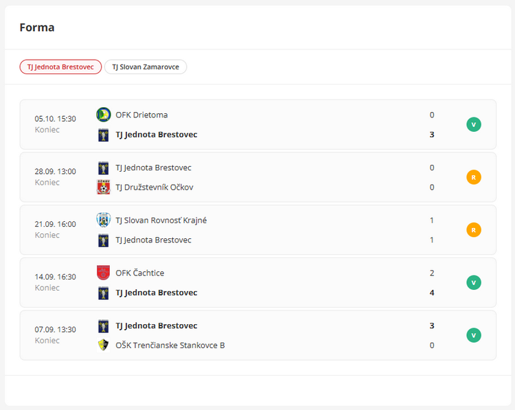Click the TJ Družstevník Očkov club crest
515x410 pixels.
pyautogui.click(x=104, y=187)
